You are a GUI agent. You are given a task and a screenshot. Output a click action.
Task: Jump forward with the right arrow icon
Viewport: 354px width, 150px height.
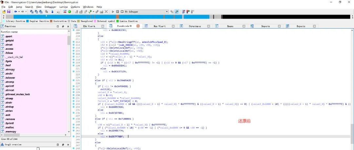[x=23, y=11]
